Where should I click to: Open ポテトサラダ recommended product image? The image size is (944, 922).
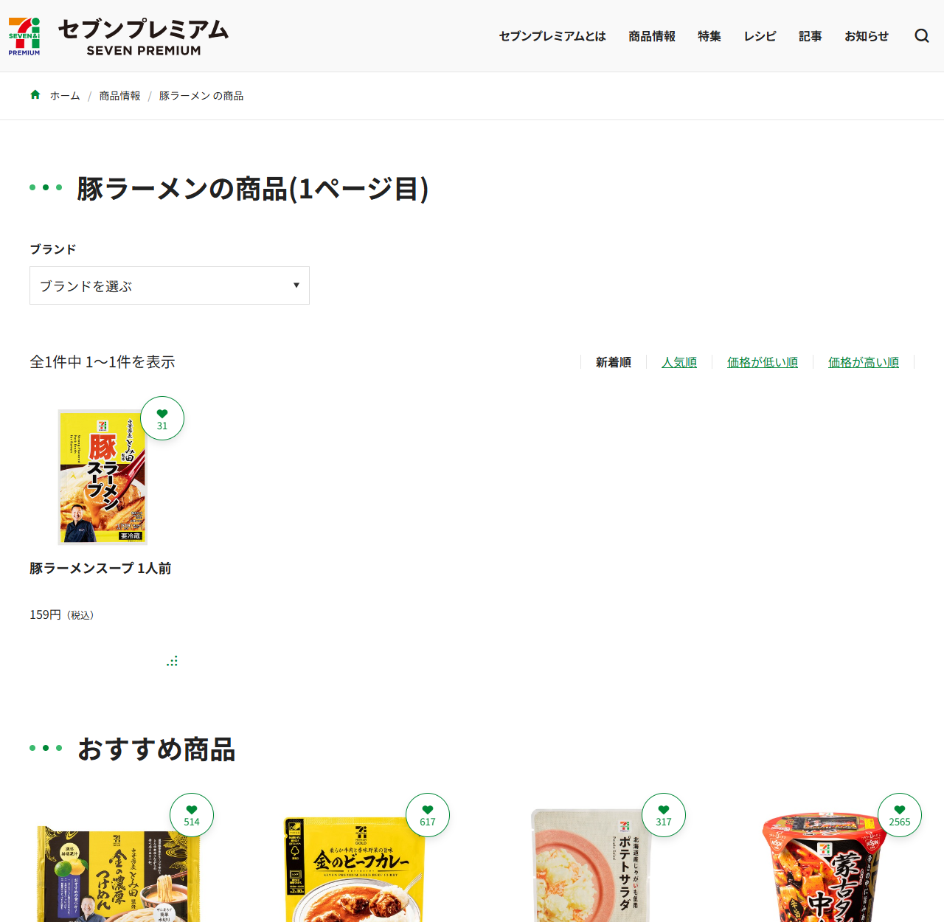click(590, 865)
